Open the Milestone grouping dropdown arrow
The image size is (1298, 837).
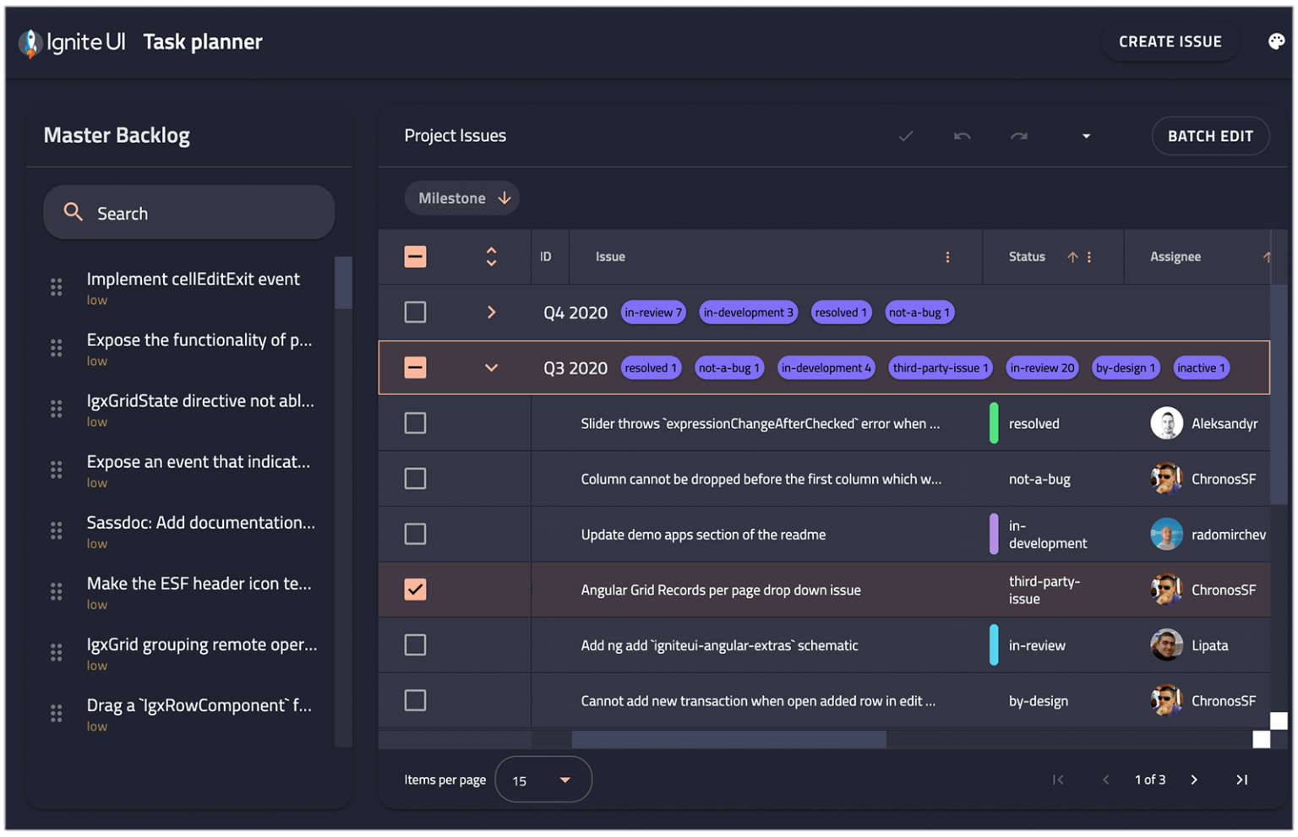pos(504,198)
